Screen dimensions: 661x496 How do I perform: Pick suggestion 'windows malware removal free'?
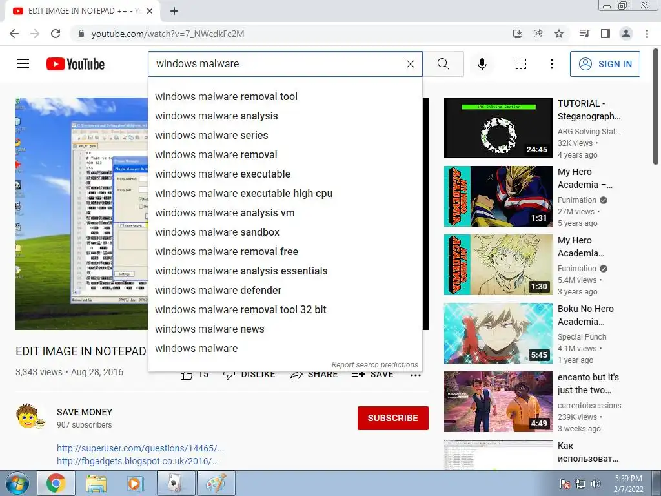tap(285, 252)
